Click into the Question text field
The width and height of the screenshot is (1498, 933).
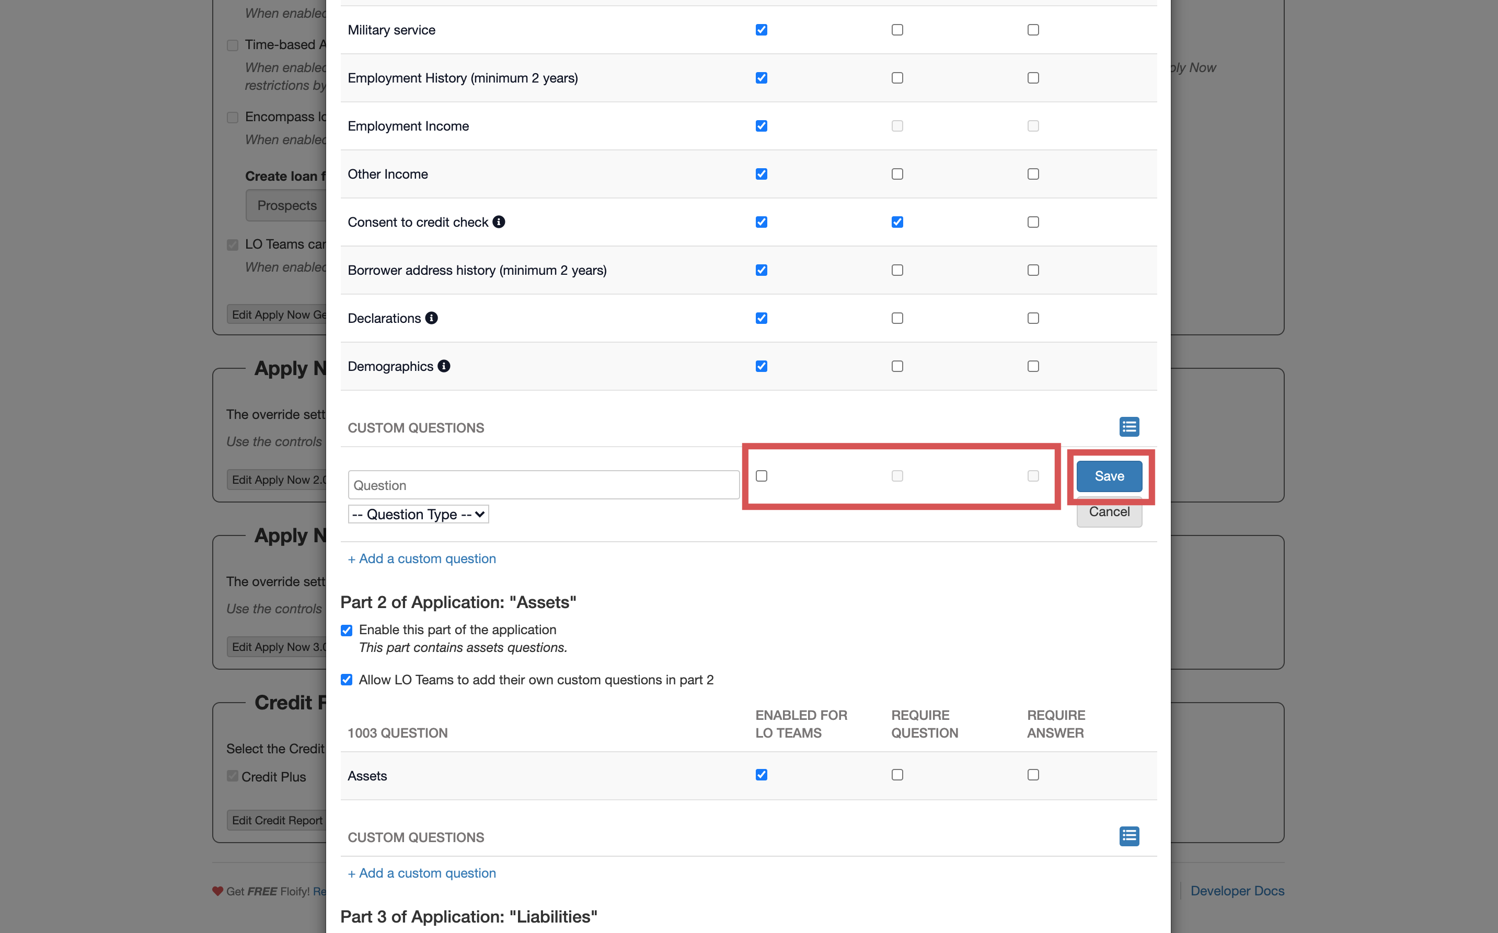pyautogui.click(x=543, y=485)
